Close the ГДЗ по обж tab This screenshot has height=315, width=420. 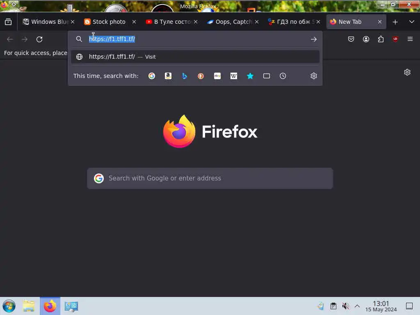[x=318, y=22]
